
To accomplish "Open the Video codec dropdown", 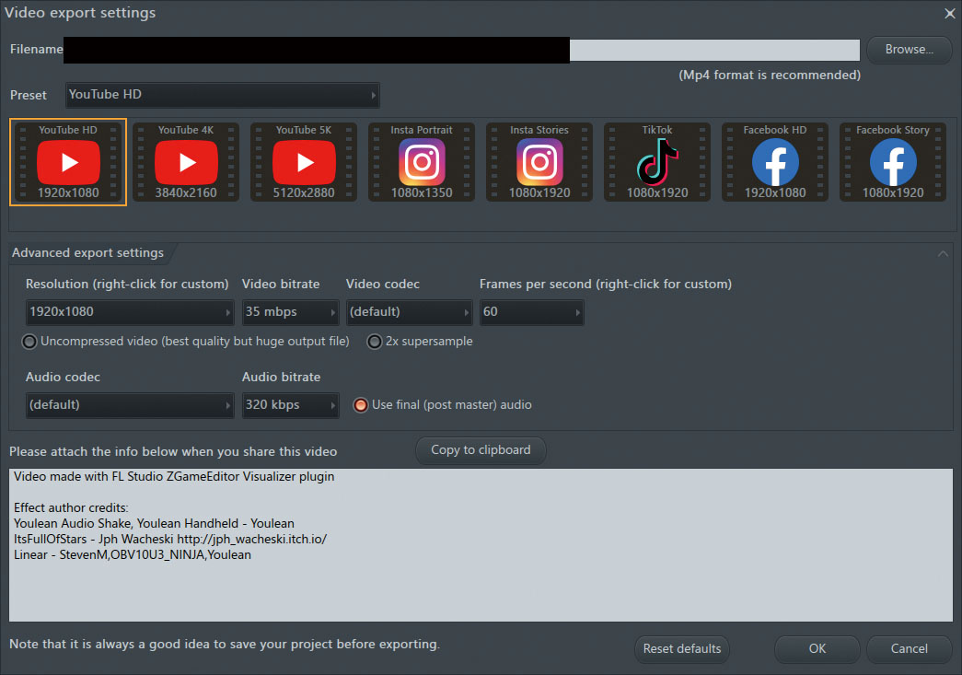I will click(x=410, y=312).
